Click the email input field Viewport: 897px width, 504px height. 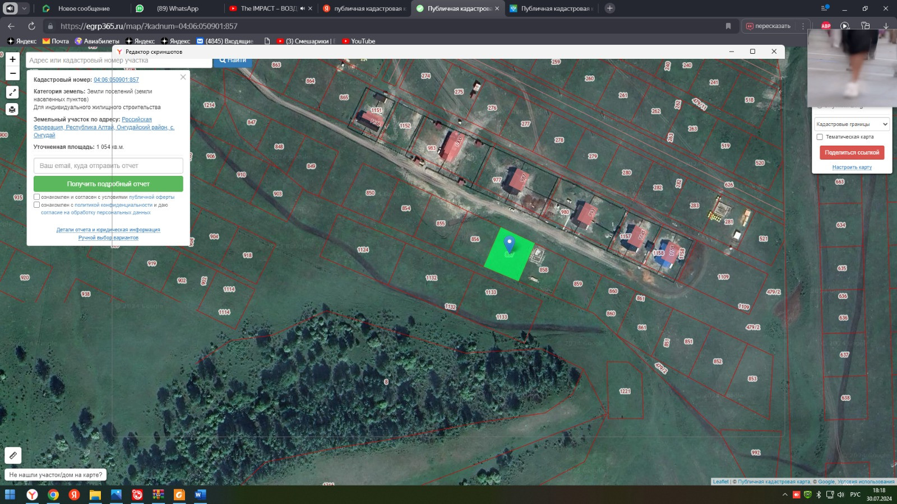(108, 166)
